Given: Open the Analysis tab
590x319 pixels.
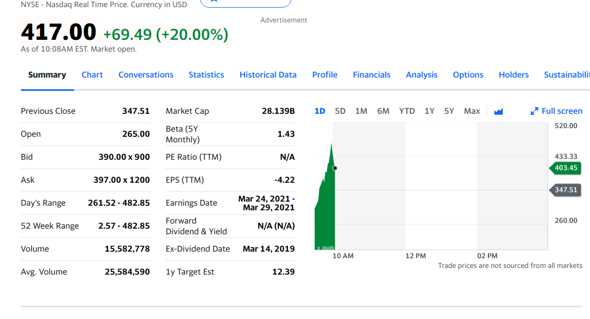Looking at the screenshot, I should [x=421, y=75].
